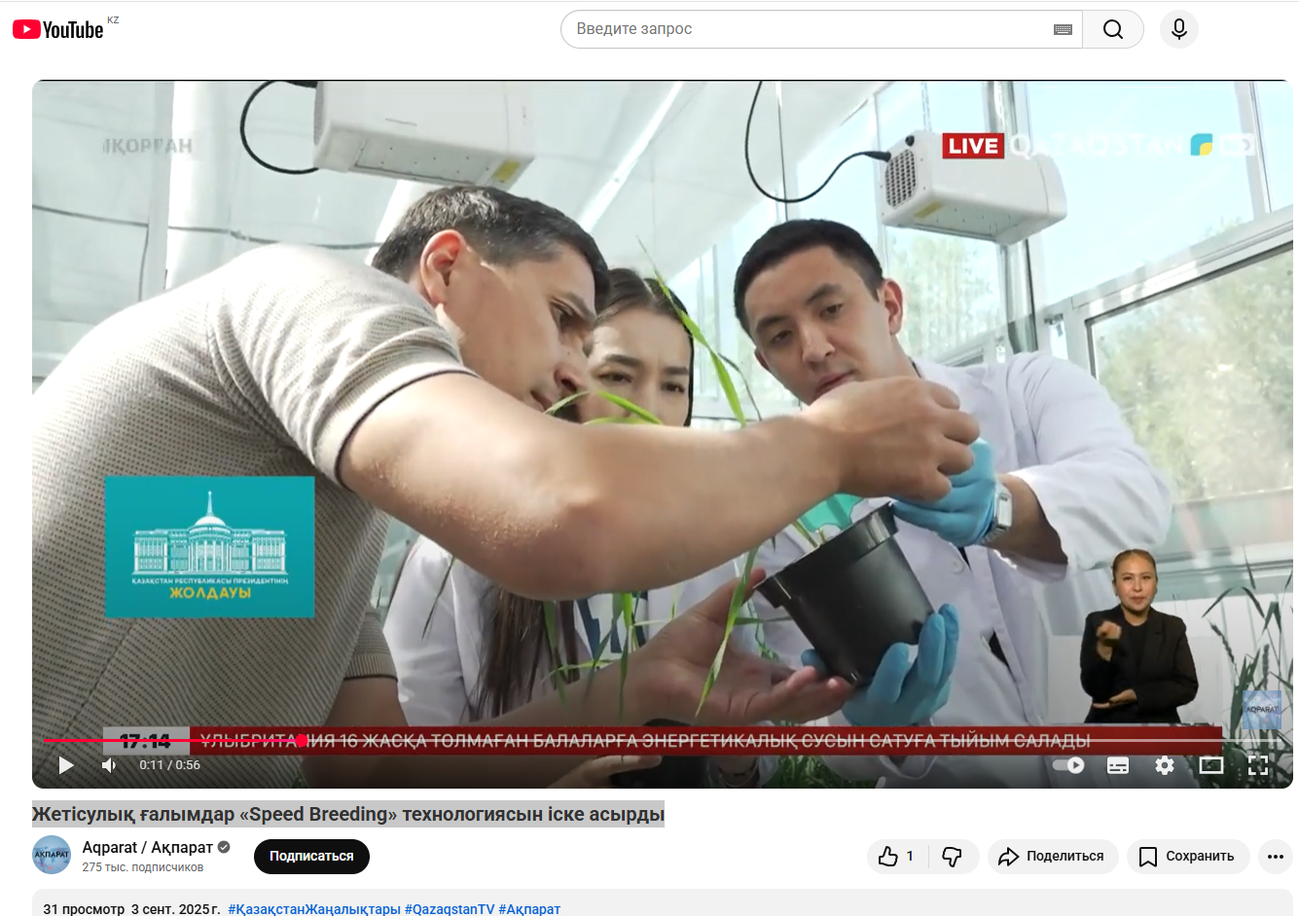Open the three-dot more actions menu
Image resolution: width=1299 pixels, height=916 pixels.
[1276, 857]
